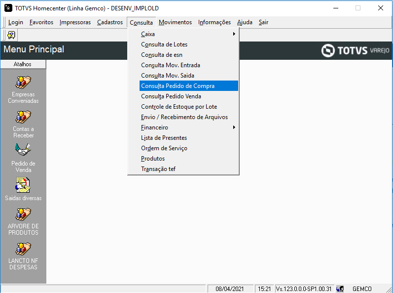Select Consulta Pedido Venda entry

tap(189, 96)
